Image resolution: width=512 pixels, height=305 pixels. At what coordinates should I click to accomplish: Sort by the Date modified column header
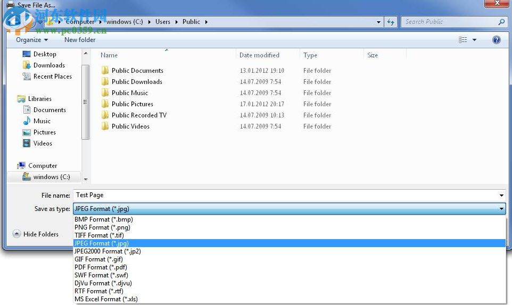pos(268,55)
